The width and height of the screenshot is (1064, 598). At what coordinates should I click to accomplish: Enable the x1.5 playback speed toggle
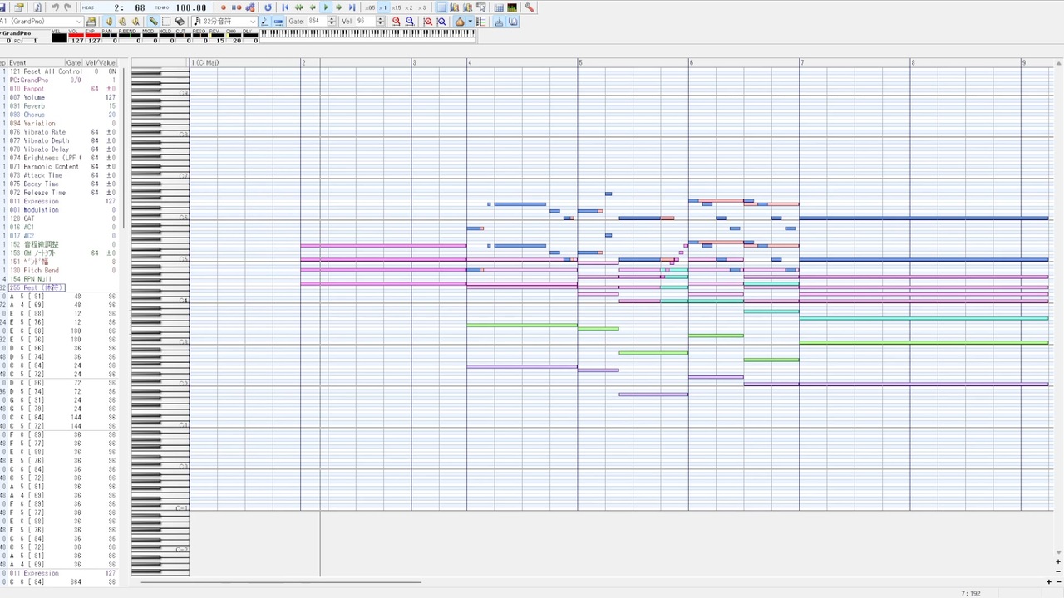395,7
